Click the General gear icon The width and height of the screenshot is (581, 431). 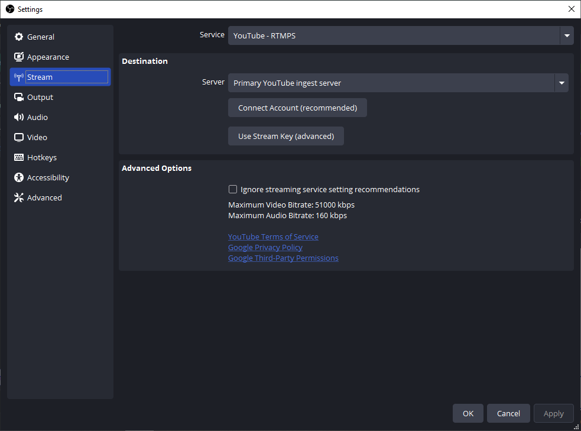[18, 37]
